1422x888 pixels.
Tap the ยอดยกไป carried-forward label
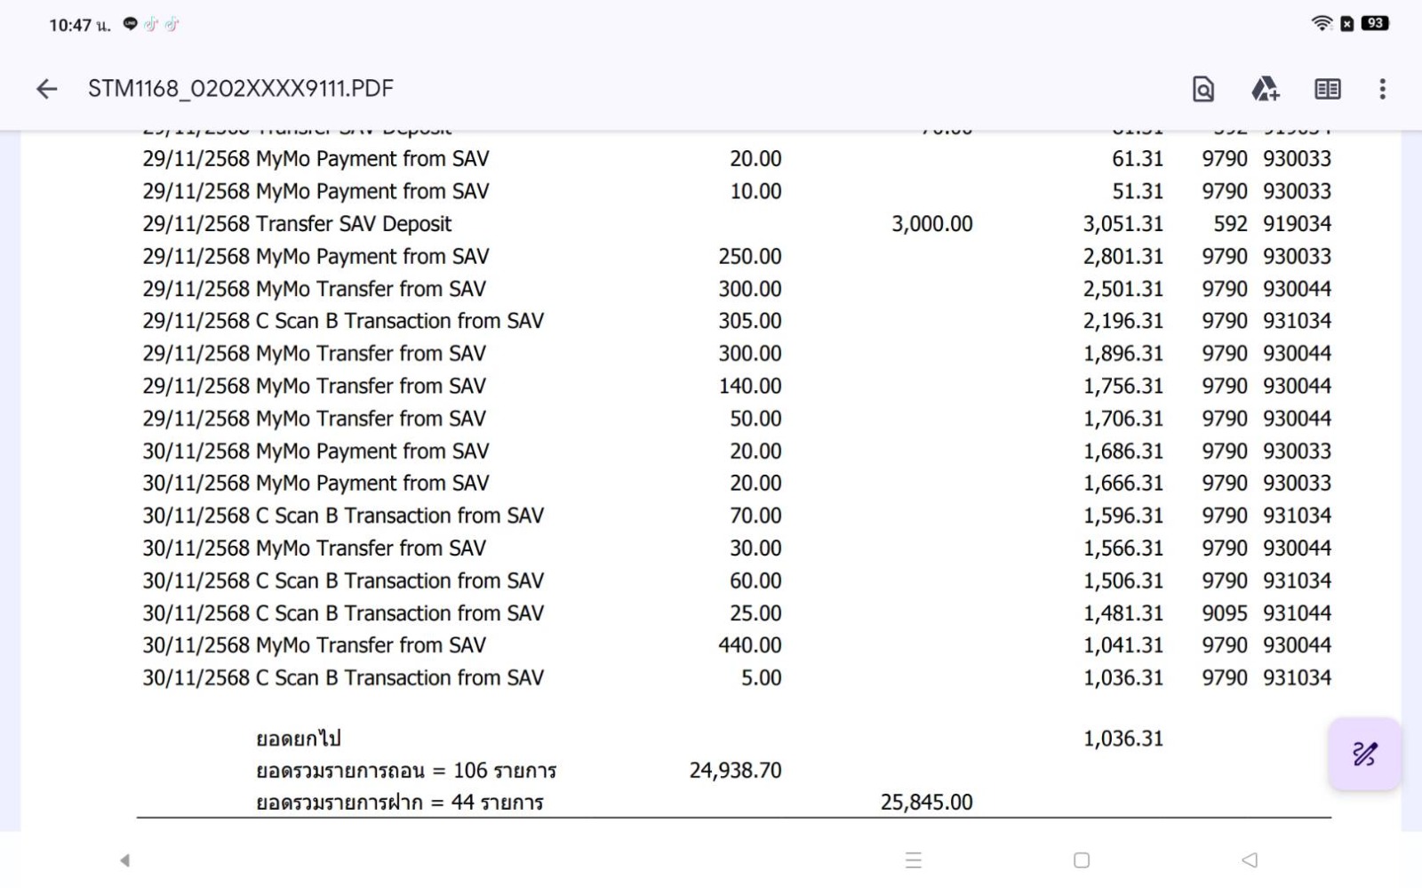(x=299, y=738)
